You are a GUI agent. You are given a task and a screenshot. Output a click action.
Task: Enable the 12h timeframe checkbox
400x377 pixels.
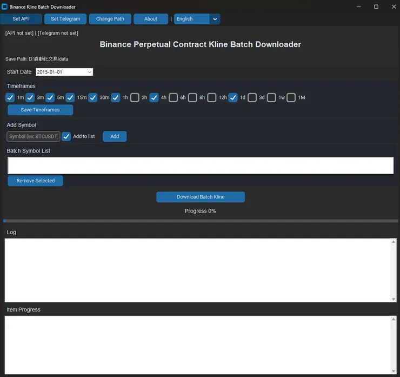tap(212, 97)
